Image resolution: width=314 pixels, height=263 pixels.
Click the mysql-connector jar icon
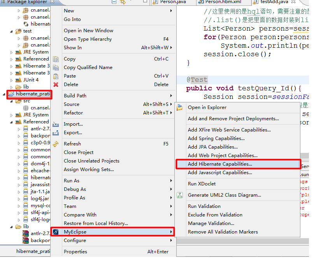pyautogui.click(x=26, y=206)
